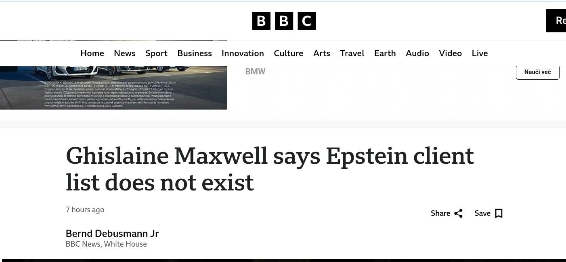Image resolution: width=566 pixels, height=262 pixels.
Task: Select the Travel nav link
Action: tap(352, 53)
